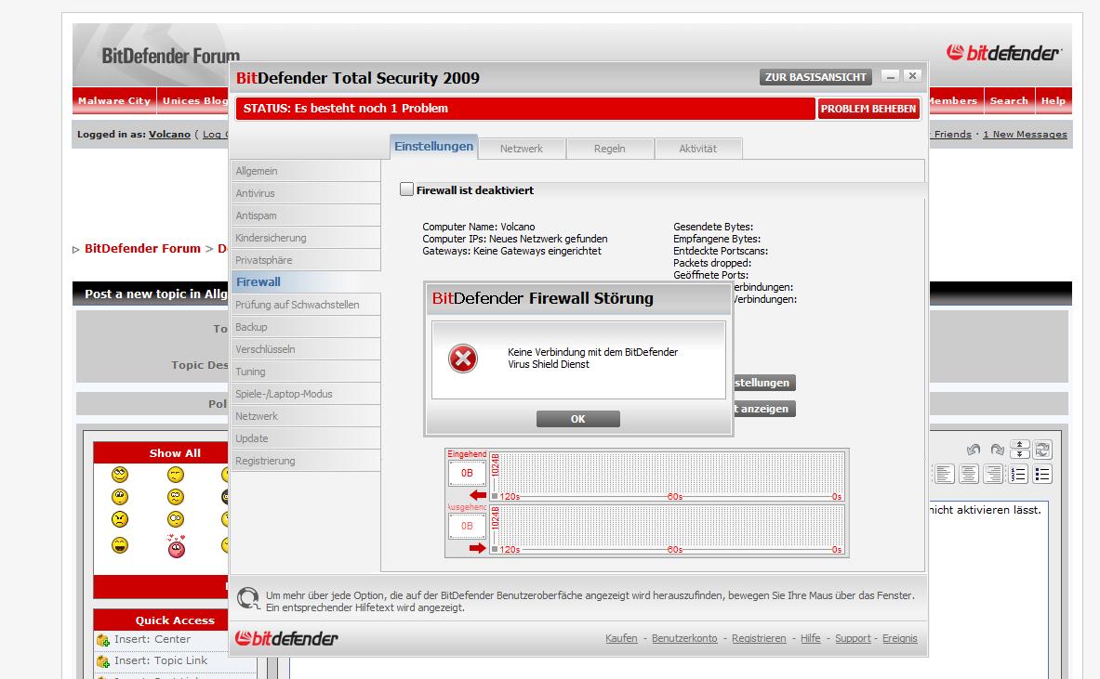Open the Support footer link
This screenshot has height=679, width=1100.
pos(853,638)
